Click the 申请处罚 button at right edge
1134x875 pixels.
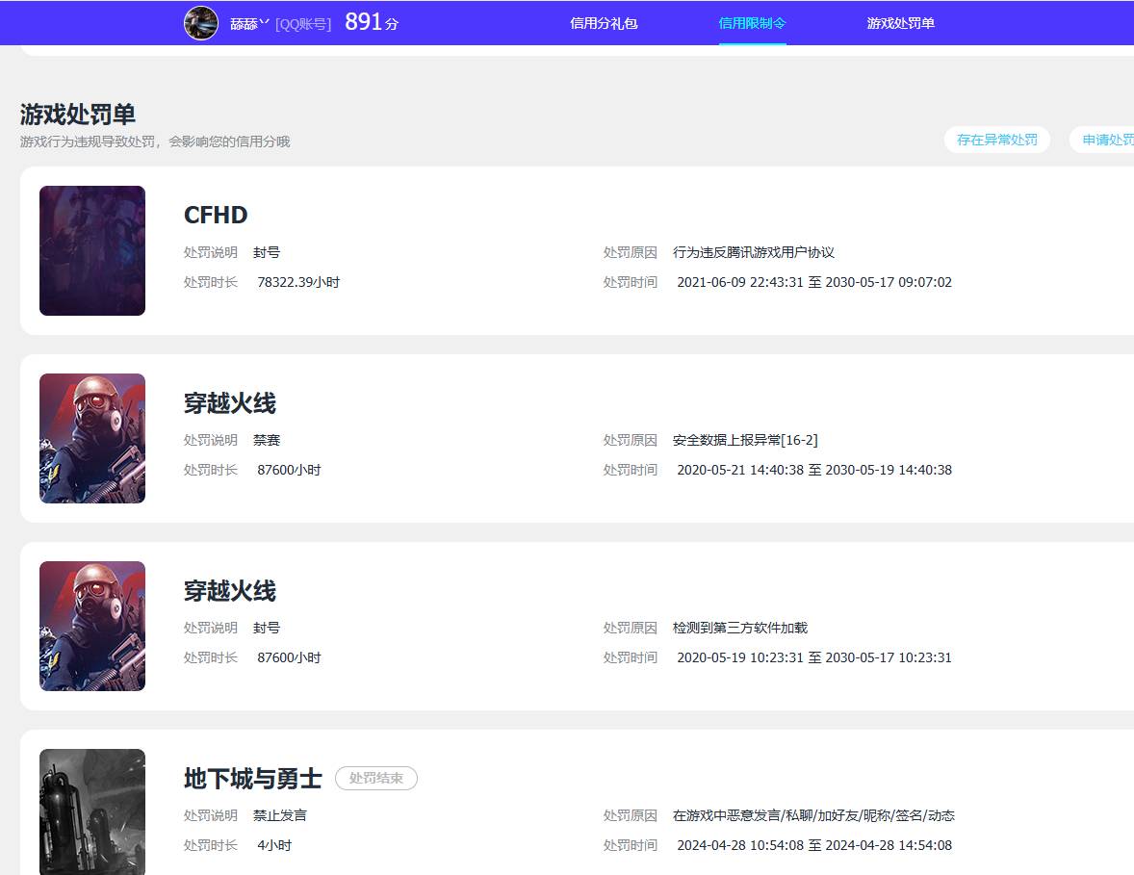click(1105, 140)
